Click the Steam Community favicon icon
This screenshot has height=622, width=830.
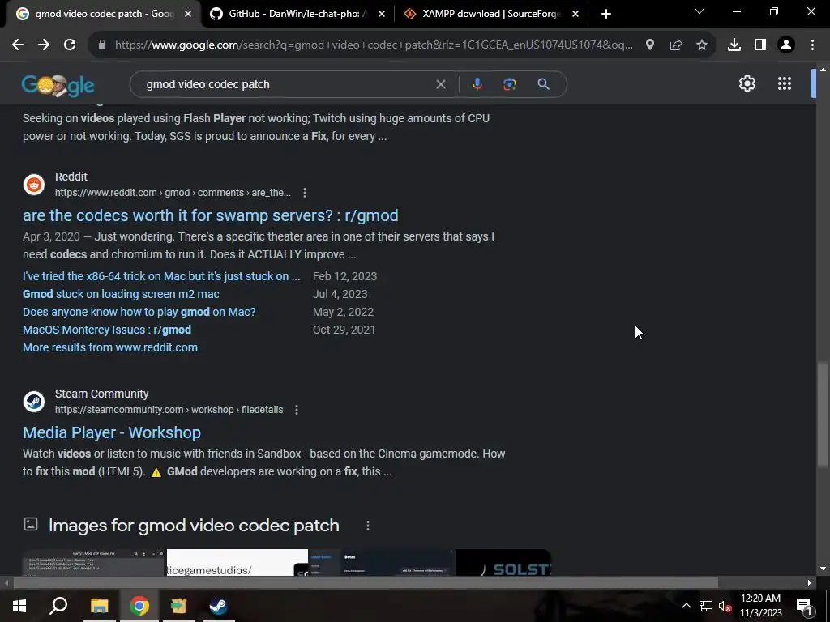tap(34, 402)
